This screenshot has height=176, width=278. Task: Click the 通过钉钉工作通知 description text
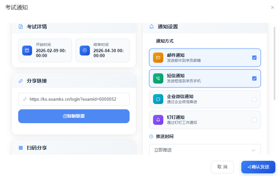[x=182, y=123]
